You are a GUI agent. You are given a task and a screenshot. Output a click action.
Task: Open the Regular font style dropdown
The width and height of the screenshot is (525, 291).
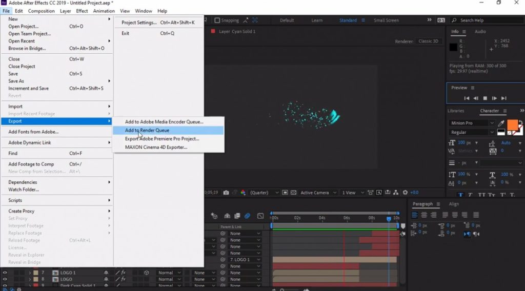click(472, 133)
